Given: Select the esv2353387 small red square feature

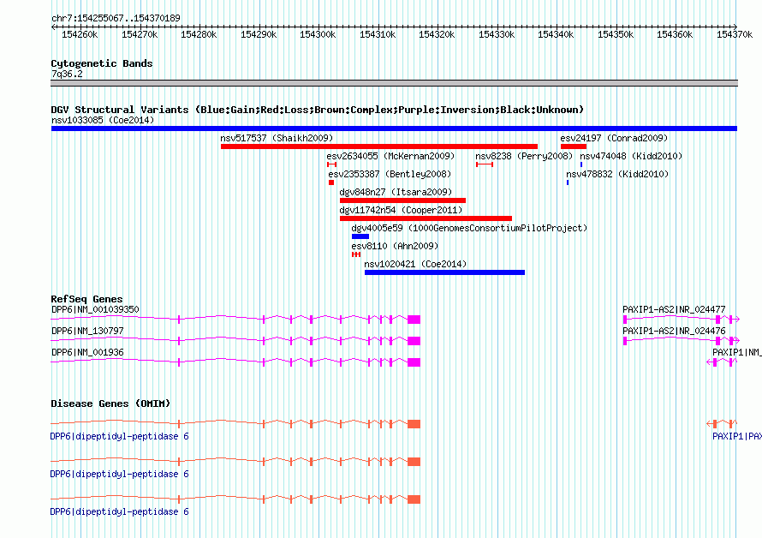Looking at the screenshot, I should tap(331, 182).
